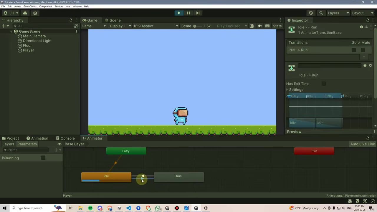Screen dimensions: 377x212
Task: Click the version control settings icon
Action: tap(35, 13)
